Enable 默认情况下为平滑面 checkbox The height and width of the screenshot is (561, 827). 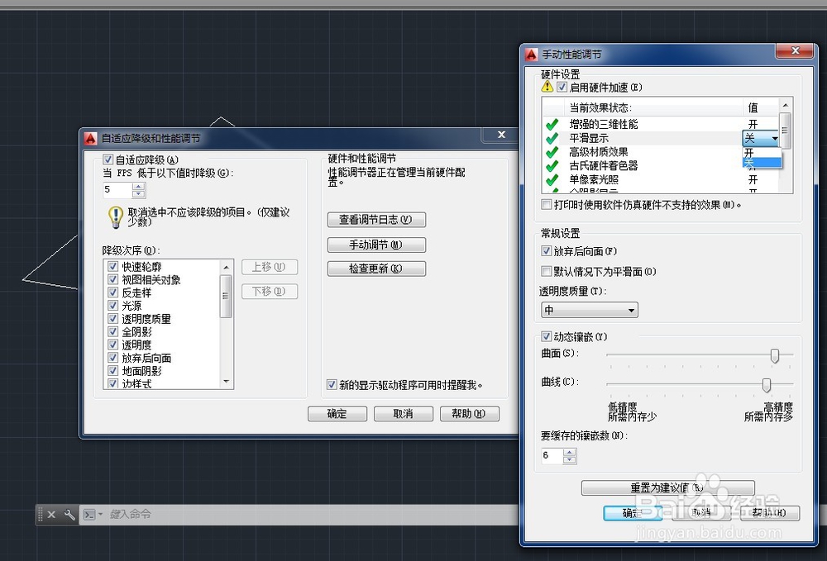coord(547,271)
